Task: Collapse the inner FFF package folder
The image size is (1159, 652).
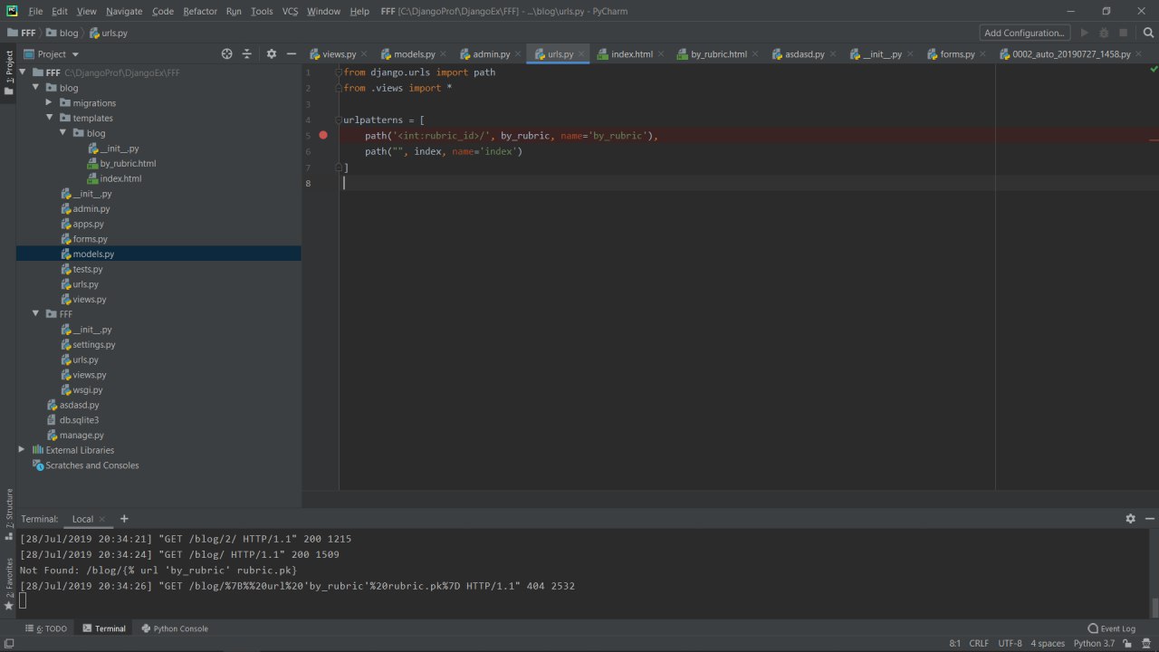Action: coord(36,314)
